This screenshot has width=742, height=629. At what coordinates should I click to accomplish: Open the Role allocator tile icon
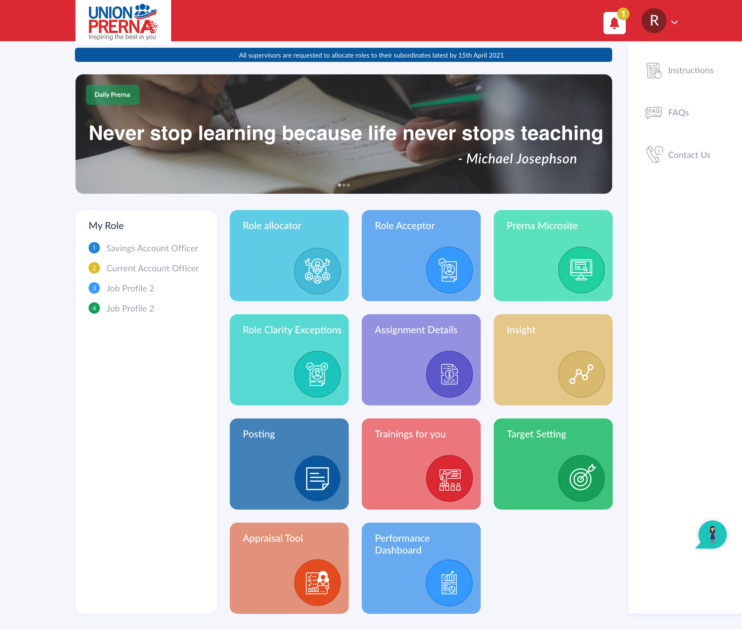(x=317, y=271)
